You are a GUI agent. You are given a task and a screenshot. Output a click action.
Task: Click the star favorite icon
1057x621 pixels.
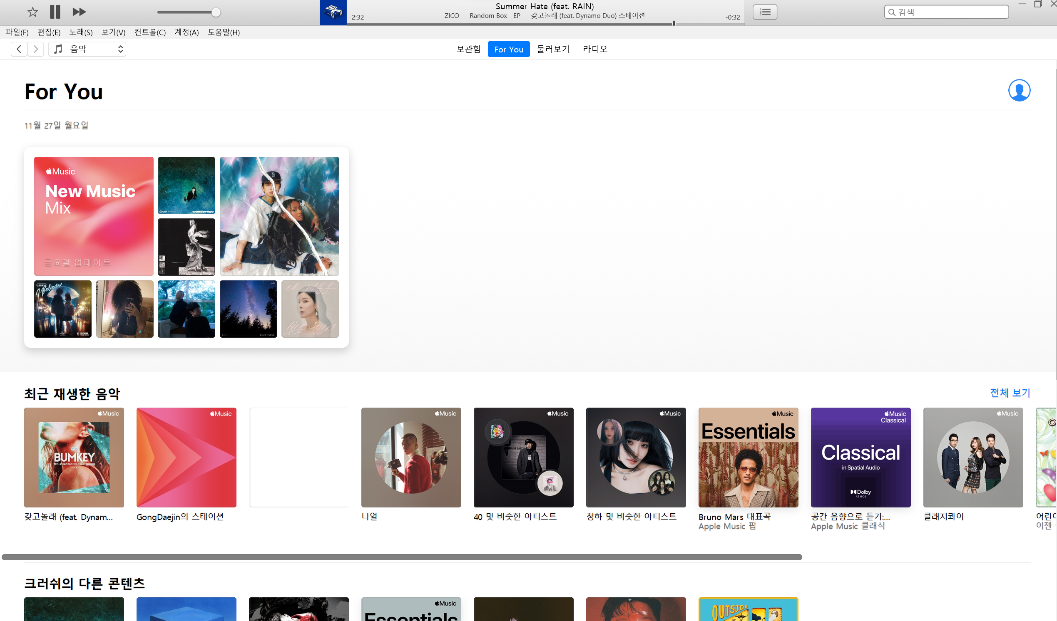pyautogui.click(x=32, y=12)
